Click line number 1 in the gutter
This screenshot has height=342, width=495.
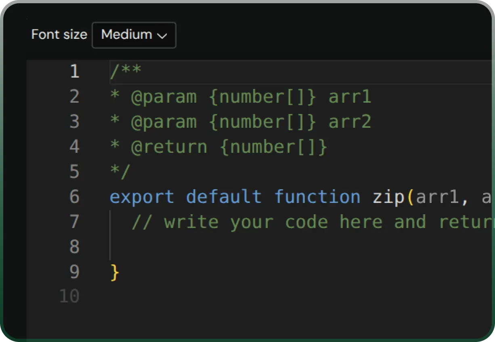[x=75, y=71]
